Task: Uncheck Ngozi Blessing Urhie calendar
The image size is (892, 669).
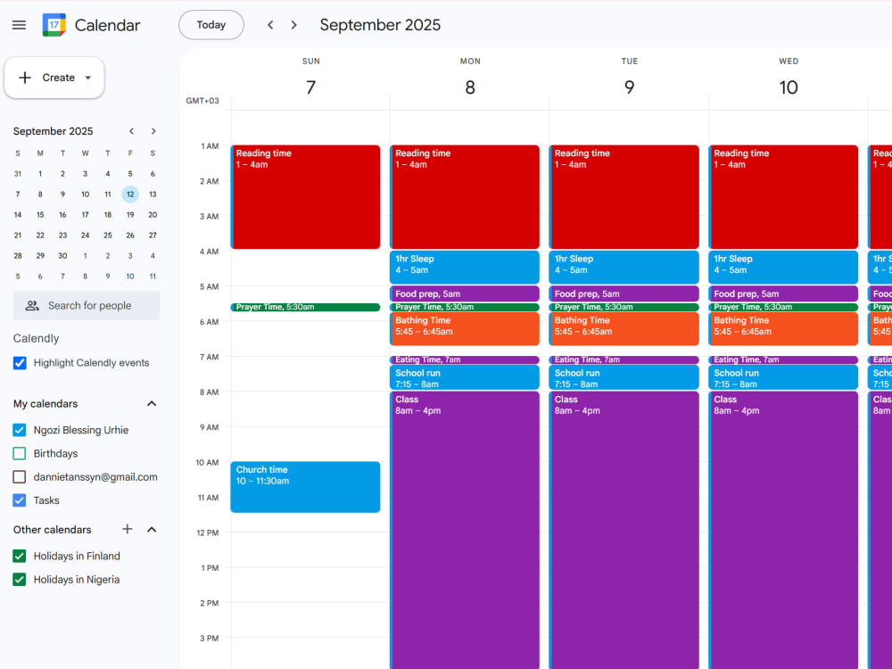Action: [20, 430]
